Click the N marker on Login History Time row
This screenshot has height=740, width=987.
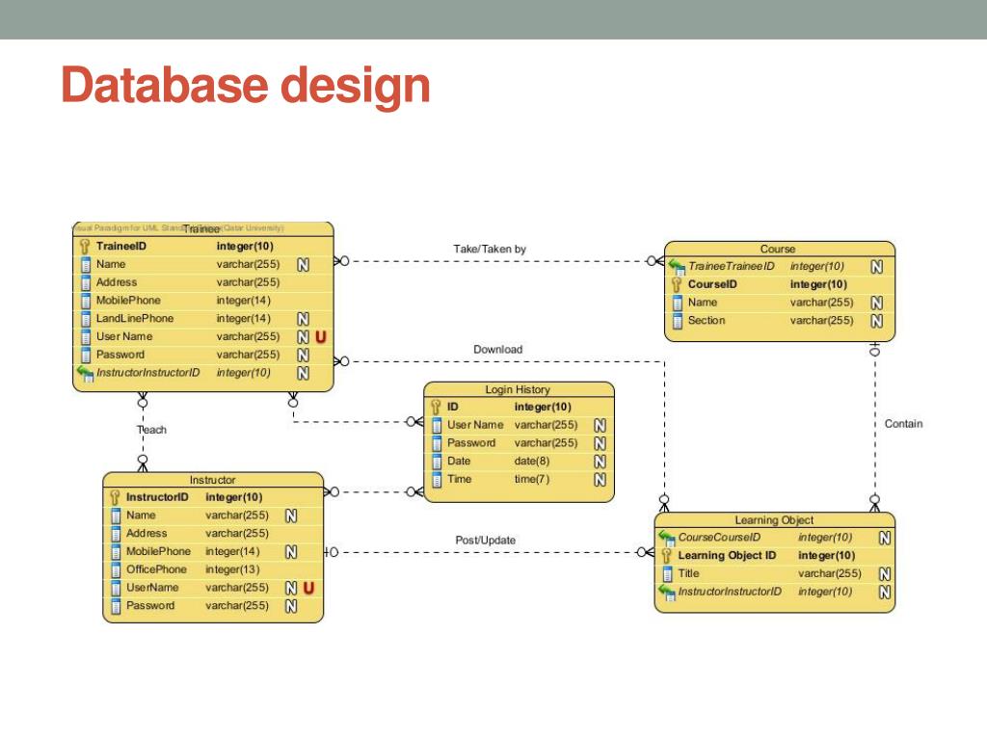(600, 480)
